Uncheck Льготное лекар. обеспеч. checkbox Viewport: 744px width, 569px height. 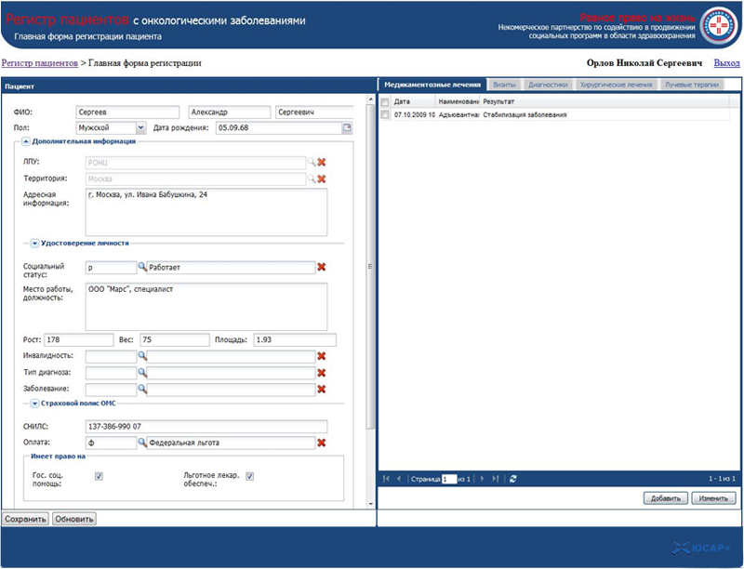[x=249, y=477]
